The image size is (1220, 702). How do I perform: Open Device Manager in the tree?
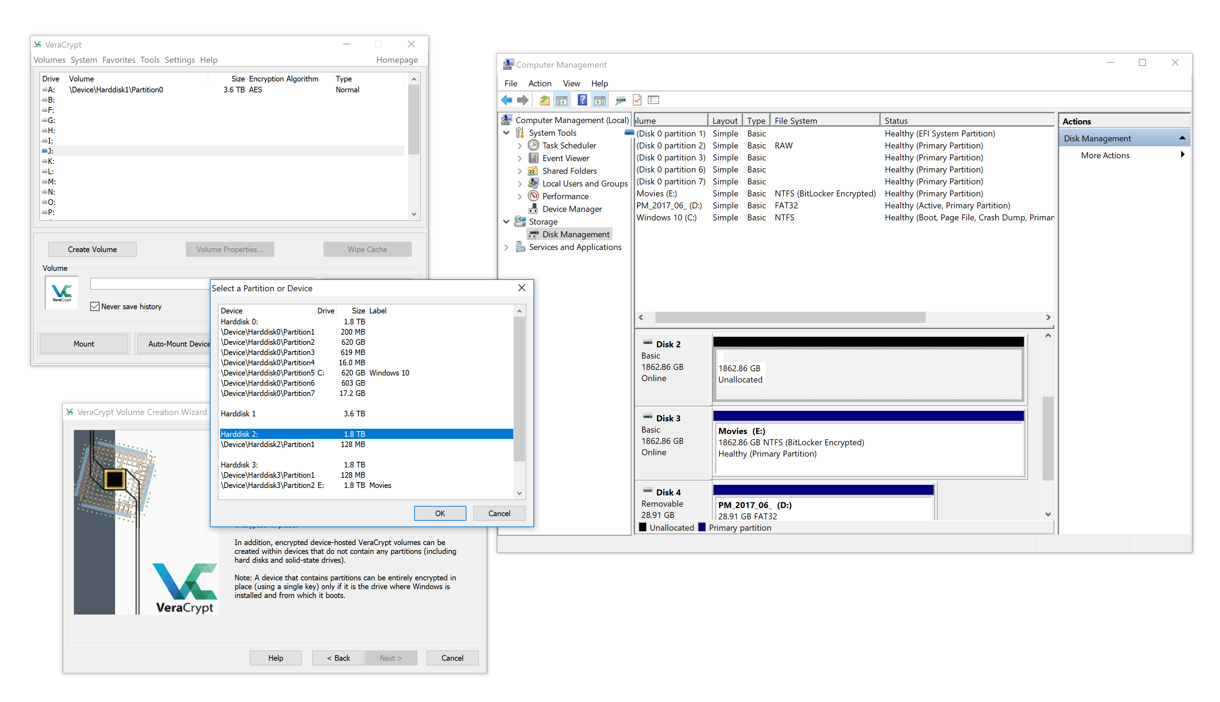click(572, 209)
